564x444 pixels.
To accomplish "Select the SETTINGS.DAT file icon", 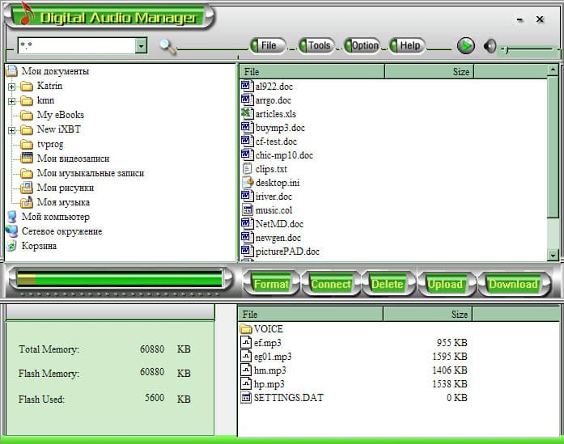I will tap(246, 397).
